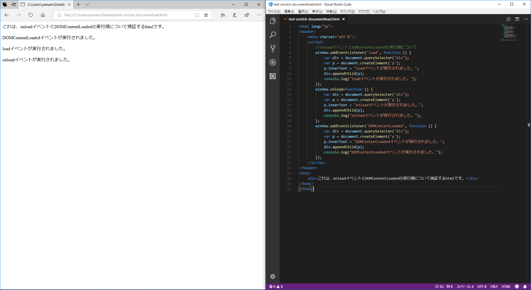Image resolution: width=531 pixels, height=290 pixels.
Task: Open Go to Line via 行32、列8 indicator
Action: (x=443, y=286)
